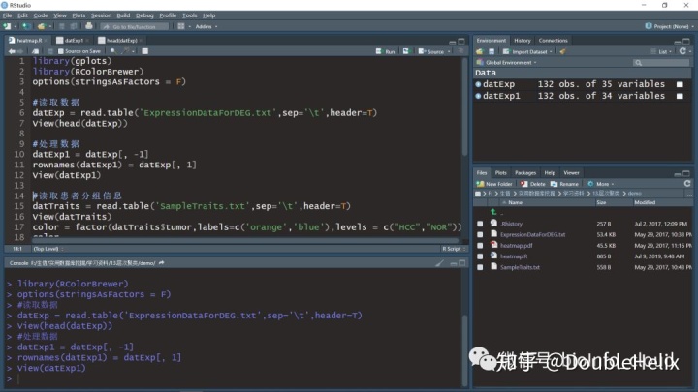Switch to the History tab

tap(523, 41)
